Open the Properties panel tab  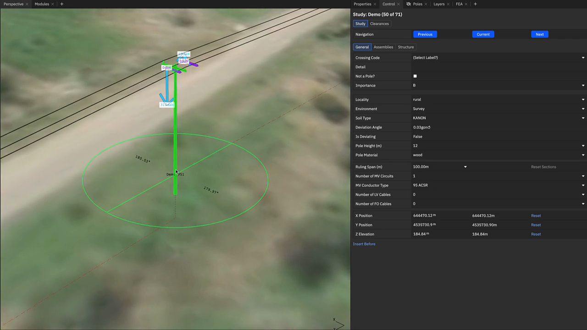coord(362,4)
